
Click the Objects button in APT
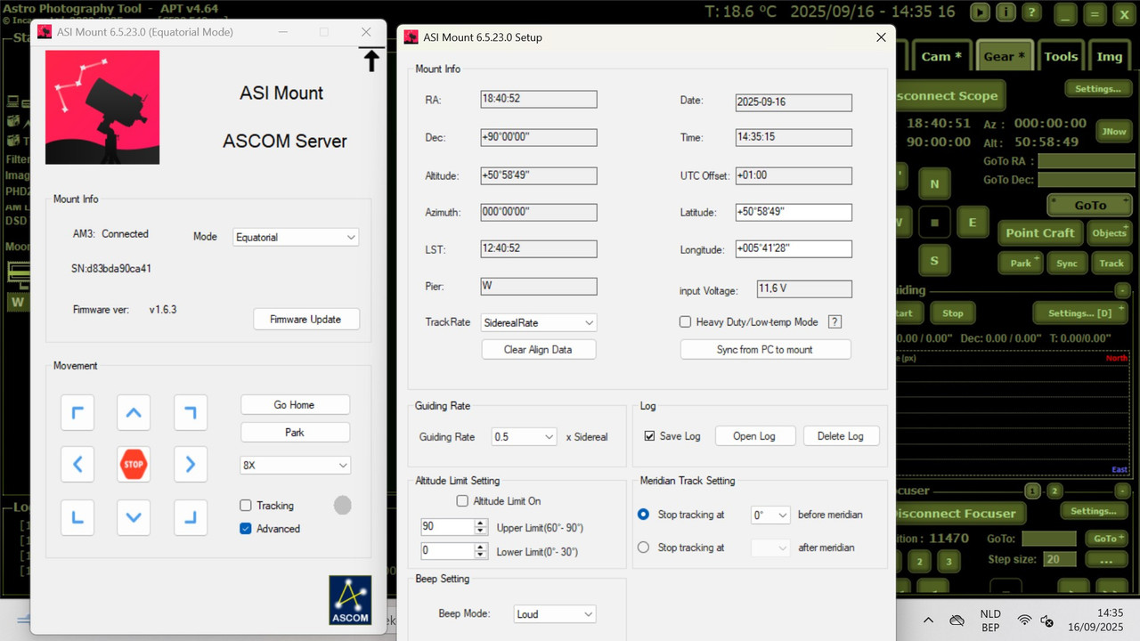pyautogui.click(x=1110, y=233)
